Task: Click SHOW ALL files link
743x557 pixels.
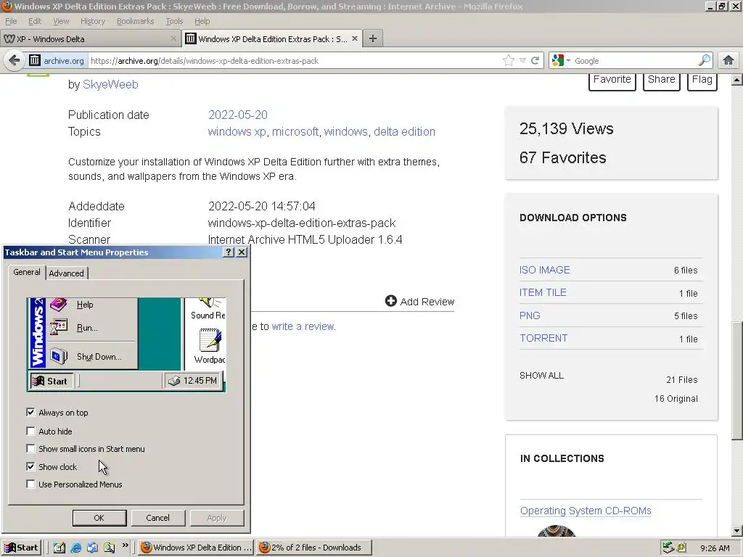Action: coord(541,376)
